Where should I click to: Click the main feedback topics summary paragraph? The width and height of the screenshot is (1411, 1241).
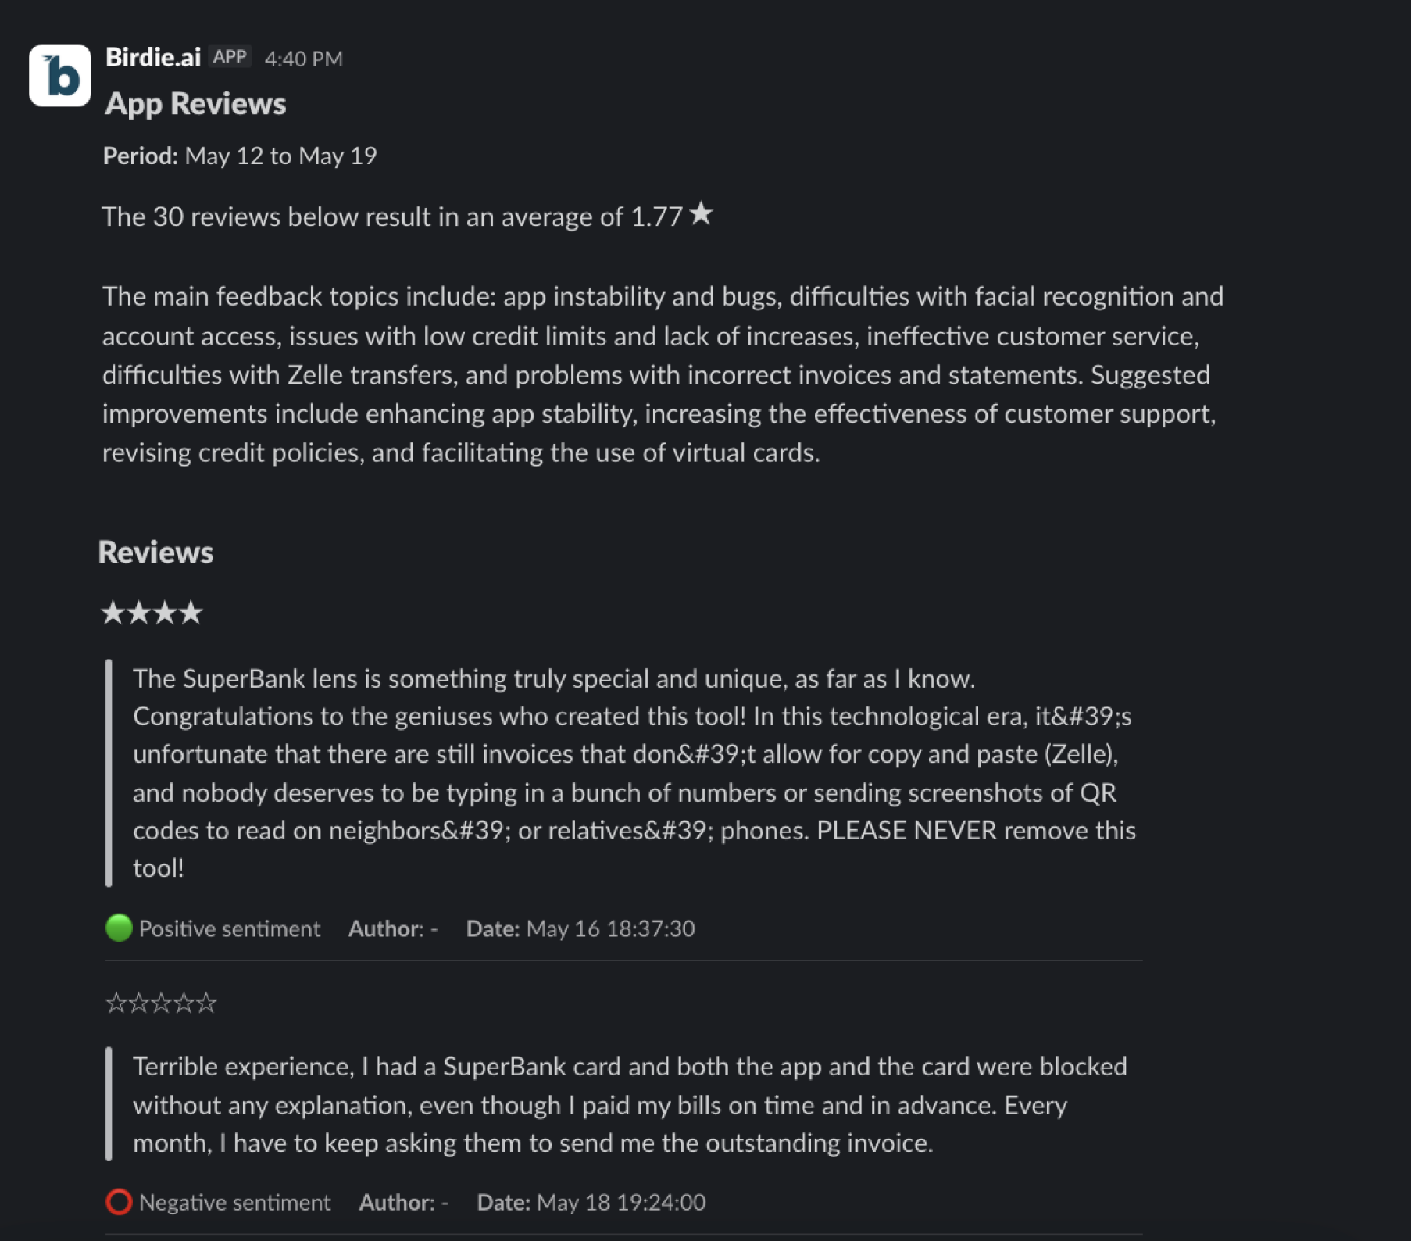(663, 374)
